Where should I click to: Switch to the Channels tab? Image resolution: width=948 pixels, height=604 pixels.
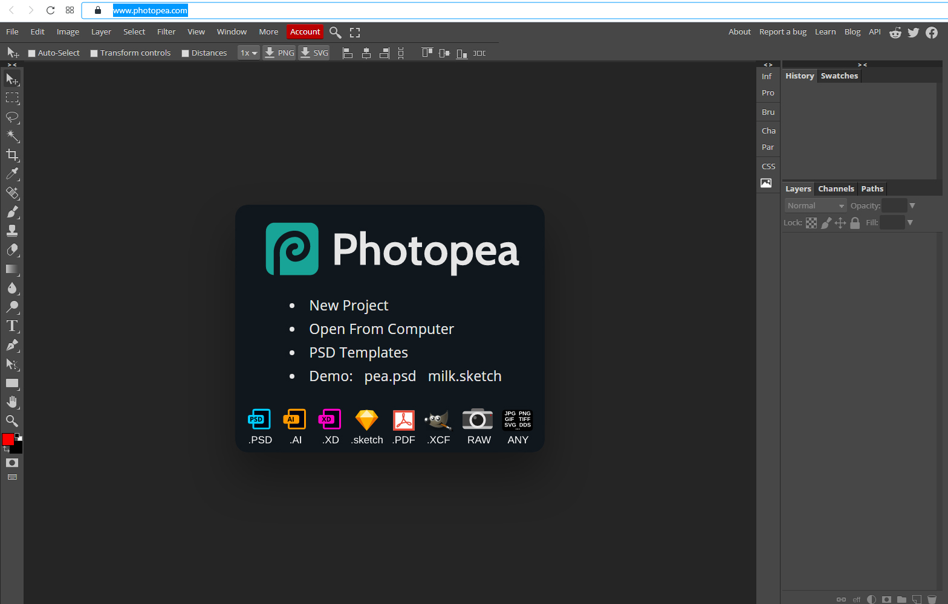pyautogui.click(x=836, y=189)
